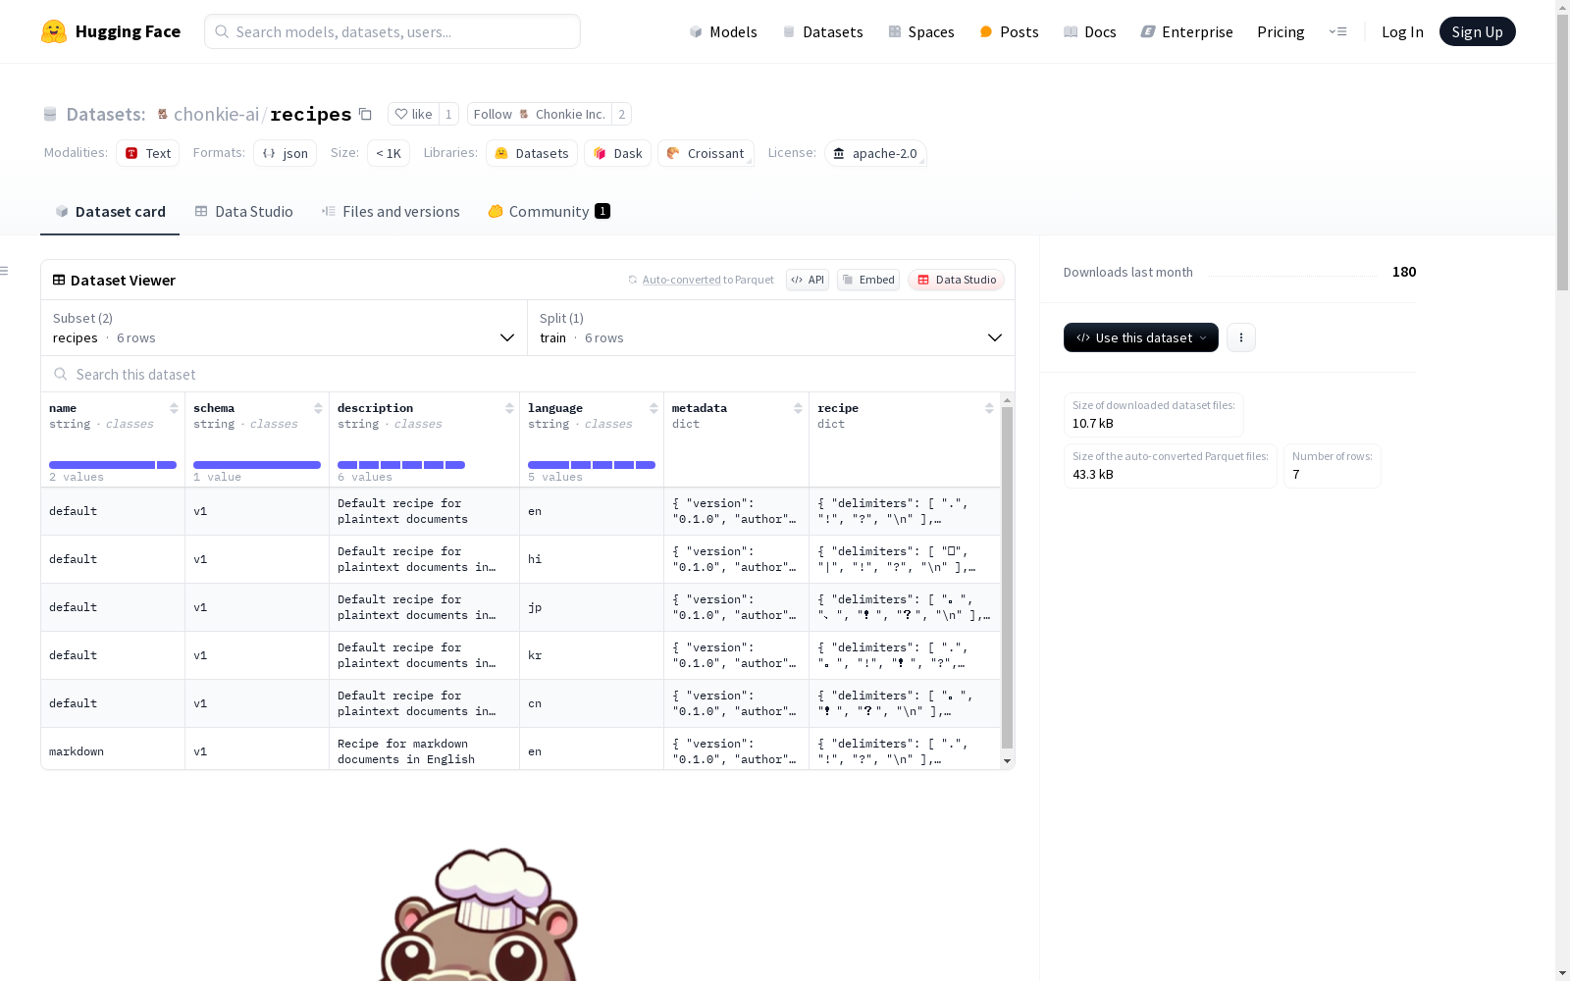Click the schema column distribution bar
The width and height of the screenshot is (1570, 981).
click(x=257, y=465)
